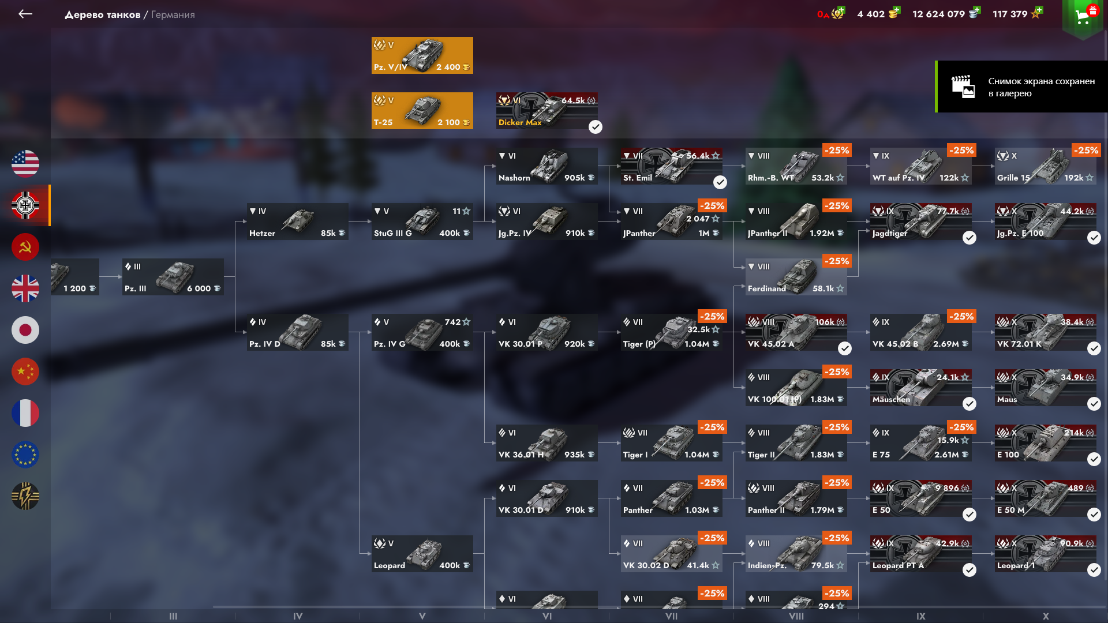
Task: Open the hybrid nation lightning icon
Action: (25, 496)
